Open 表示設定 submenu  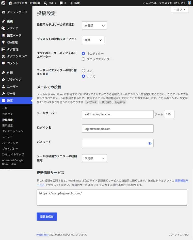(x=7, y=125)
